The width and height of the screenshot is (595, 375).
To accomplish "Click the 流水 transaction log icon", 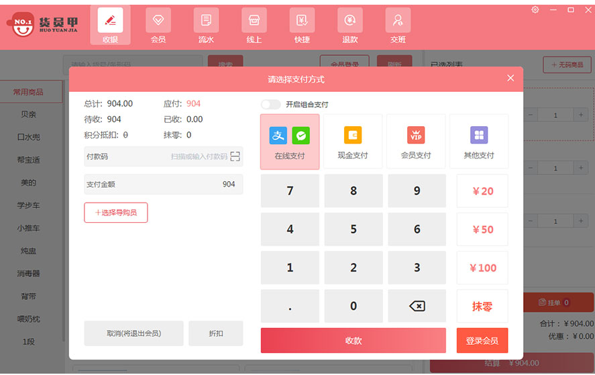I will click(x=206, y=25).
